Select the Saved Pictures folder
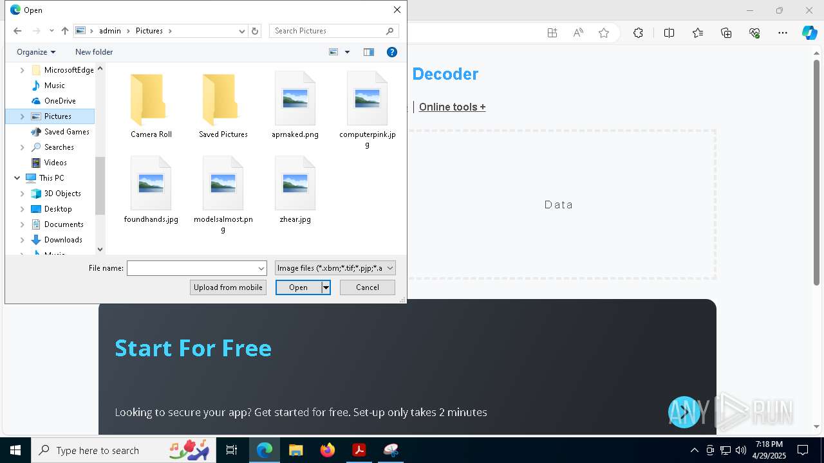 (223, 105)
